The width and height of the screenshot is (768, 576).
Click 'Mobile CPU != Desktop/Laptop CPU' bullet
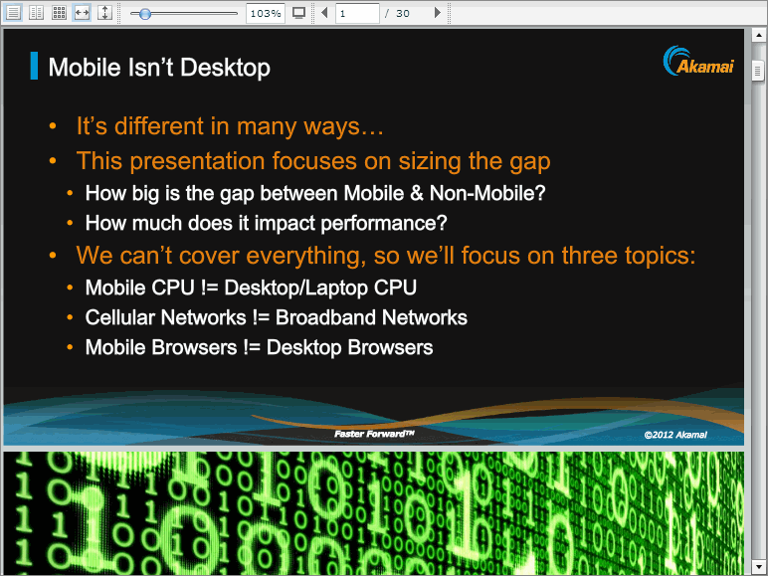[251, 288]
